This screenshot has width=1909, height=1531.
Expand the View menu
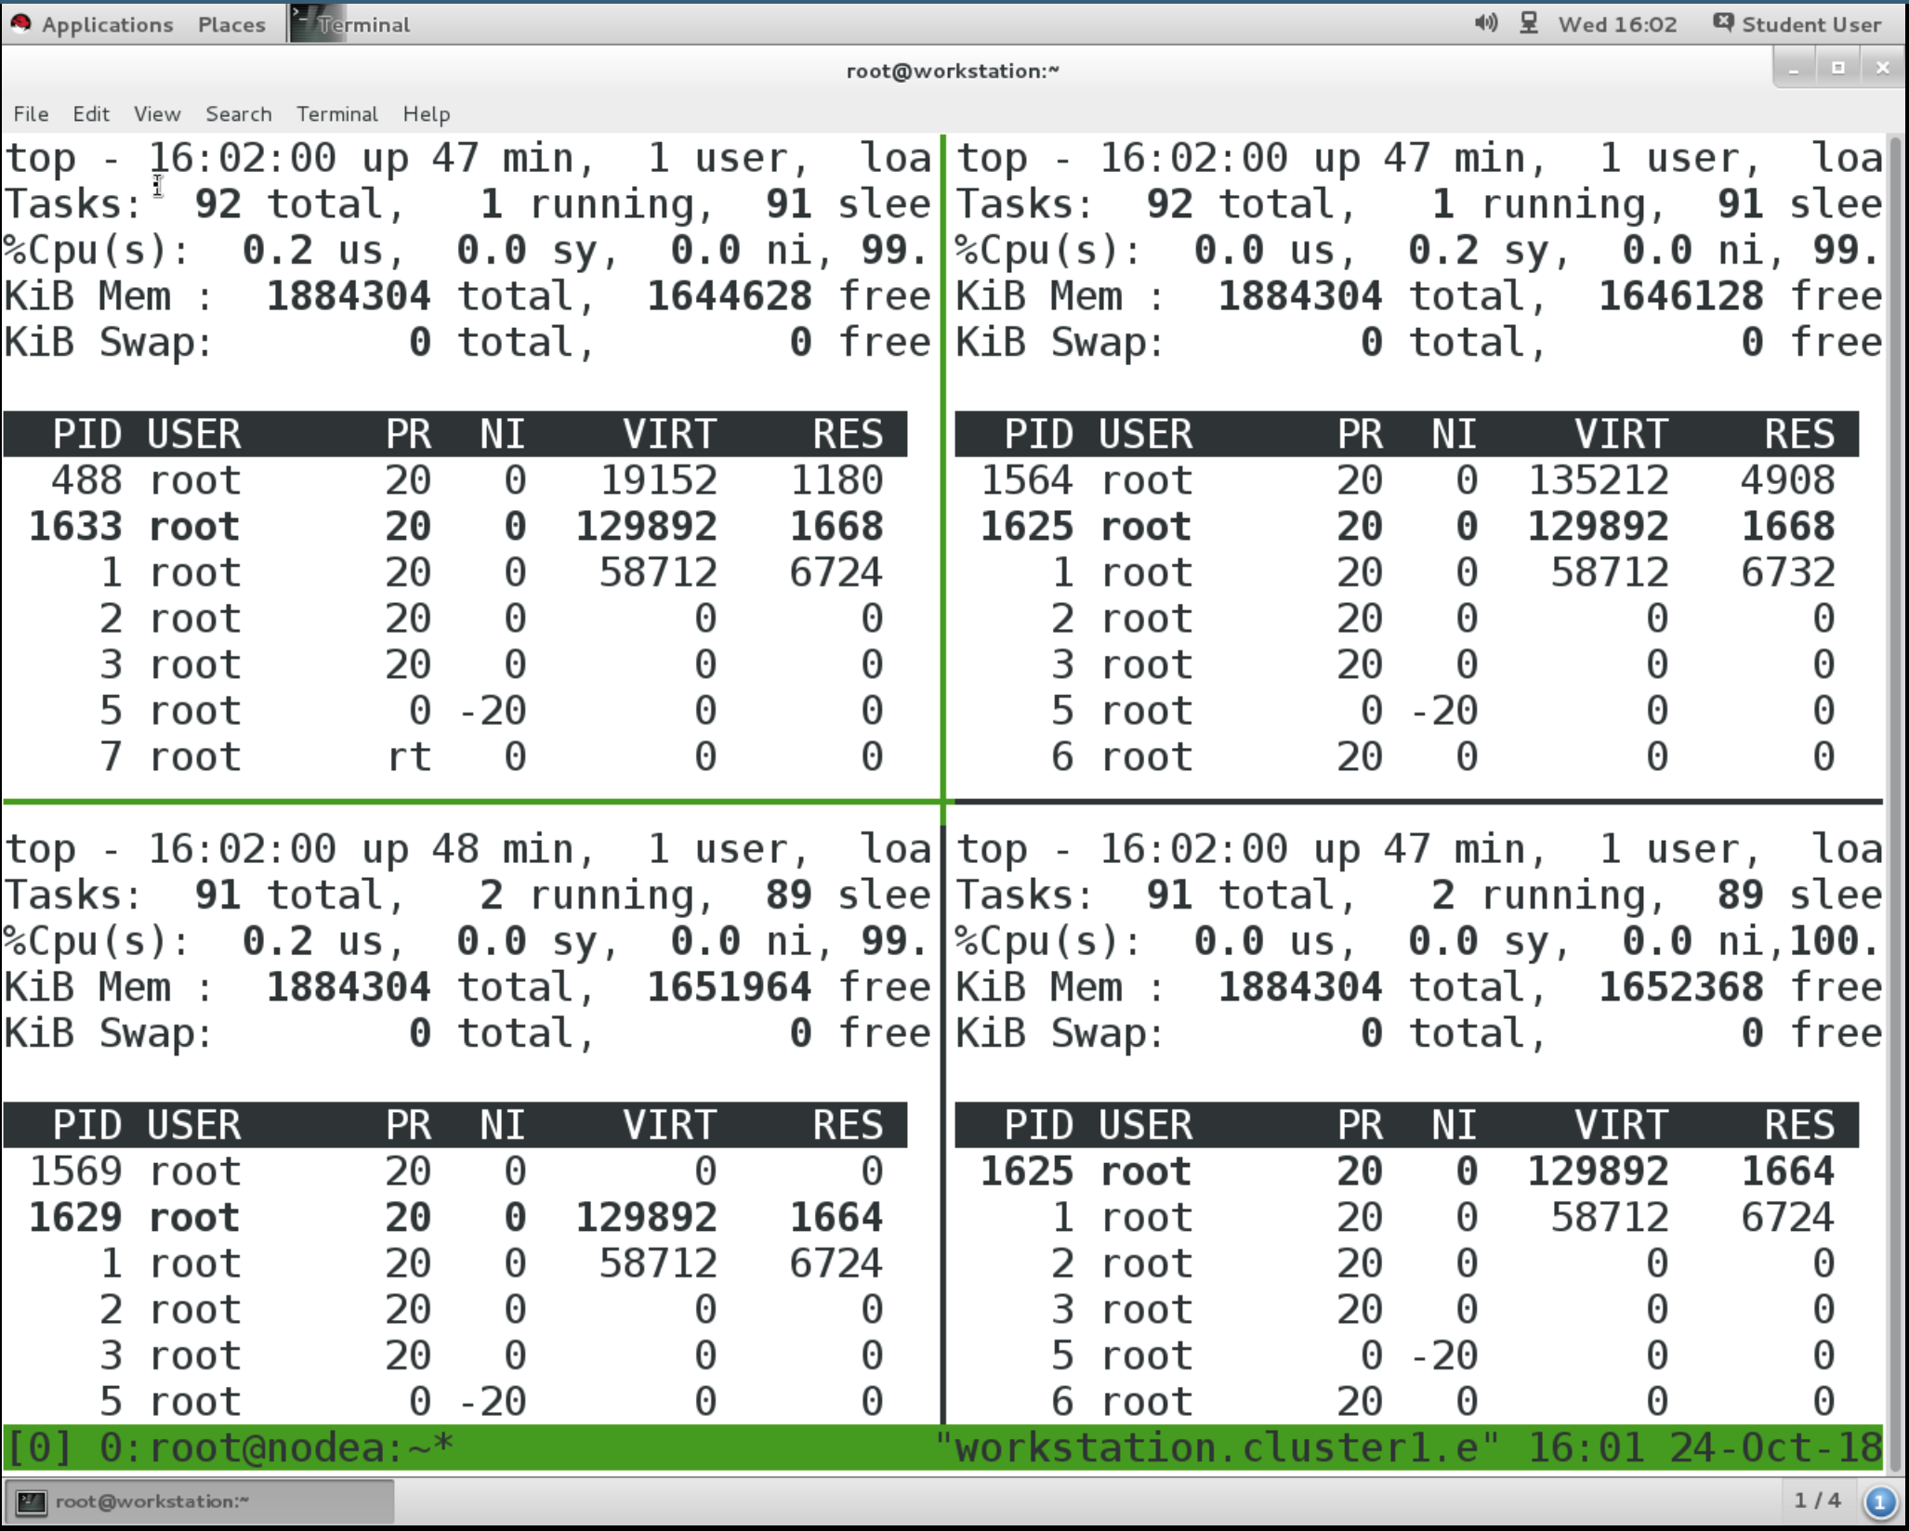point(156,113)
